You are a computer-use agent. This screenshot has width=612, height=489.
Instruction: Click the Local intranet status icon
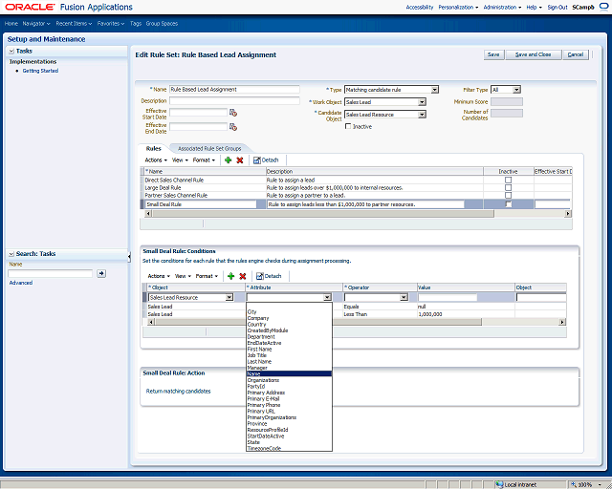pos(499,484)
